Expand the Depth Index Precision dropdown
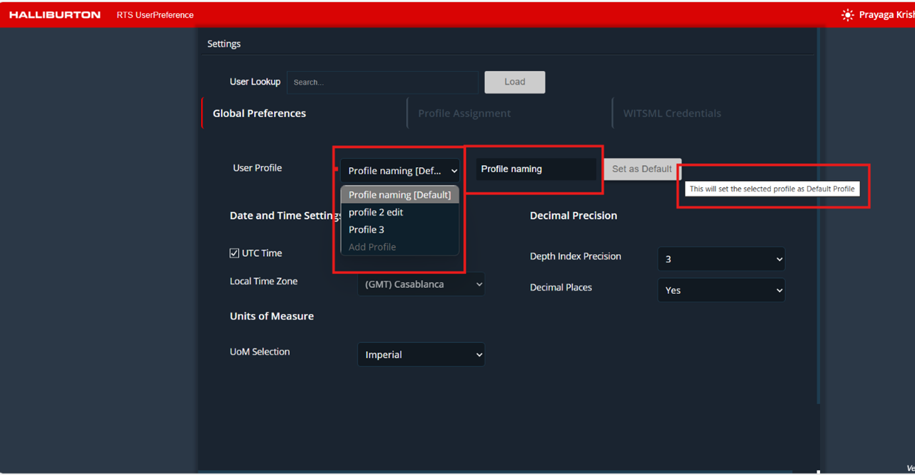This screenshot has height=475, width=915. [721, 259]
